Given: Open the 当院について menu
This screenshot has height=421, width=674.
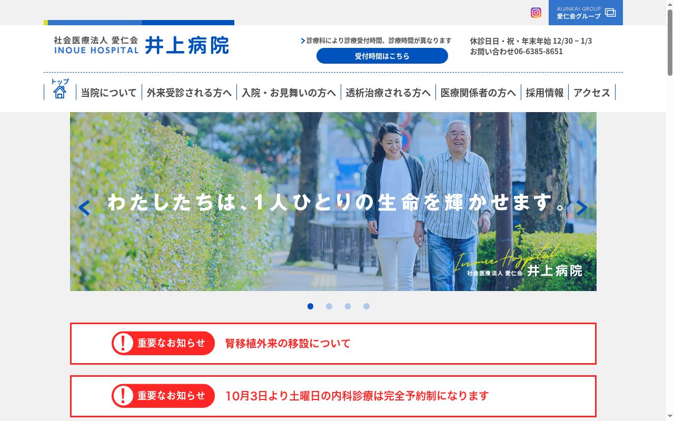Looking at the screenshot, I should 109,93.
